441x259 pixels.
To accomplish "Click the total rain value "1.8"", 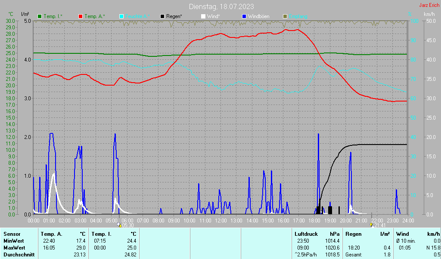I will 387,255.
